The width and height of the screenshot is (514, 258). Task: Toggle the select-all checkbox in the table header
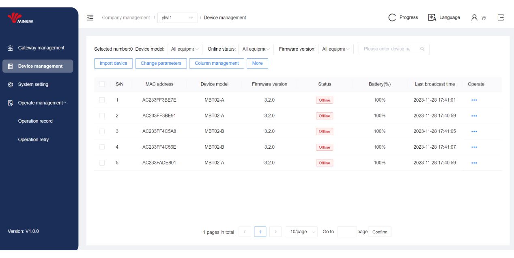tap(102, 84)
